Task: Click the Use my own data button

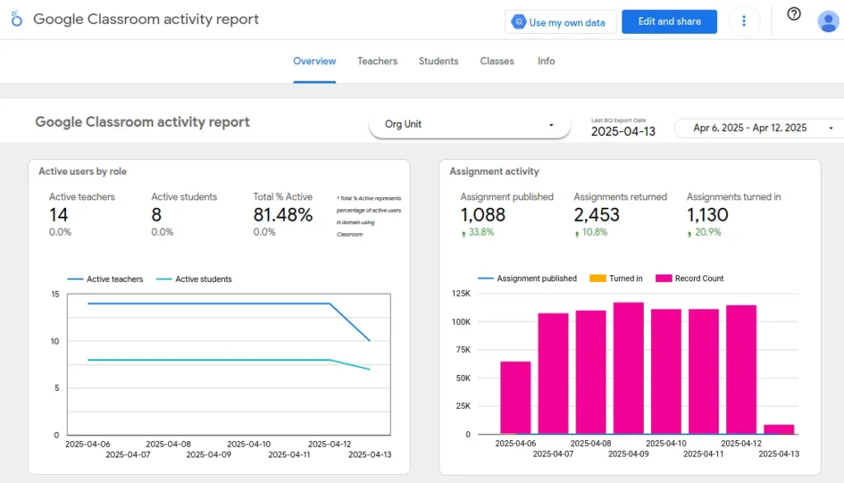Action: point(560,22)
